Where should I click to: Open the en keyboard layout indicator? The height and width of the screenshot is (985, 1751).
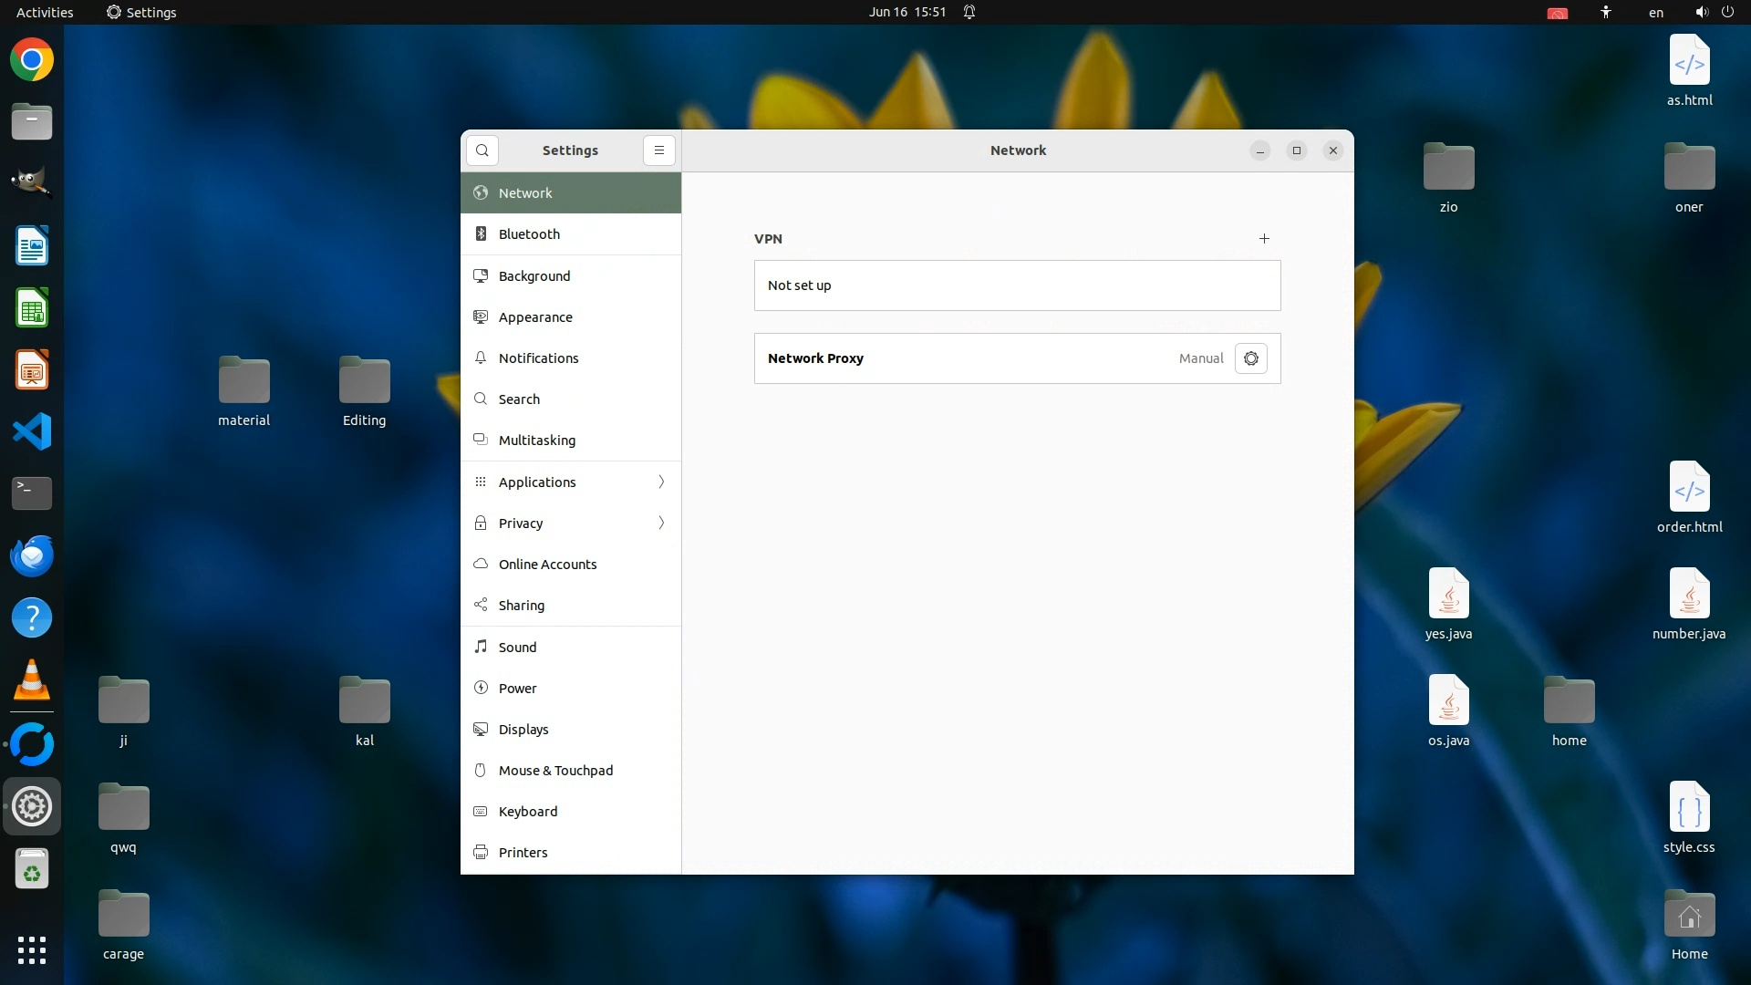coord(1655,13)
